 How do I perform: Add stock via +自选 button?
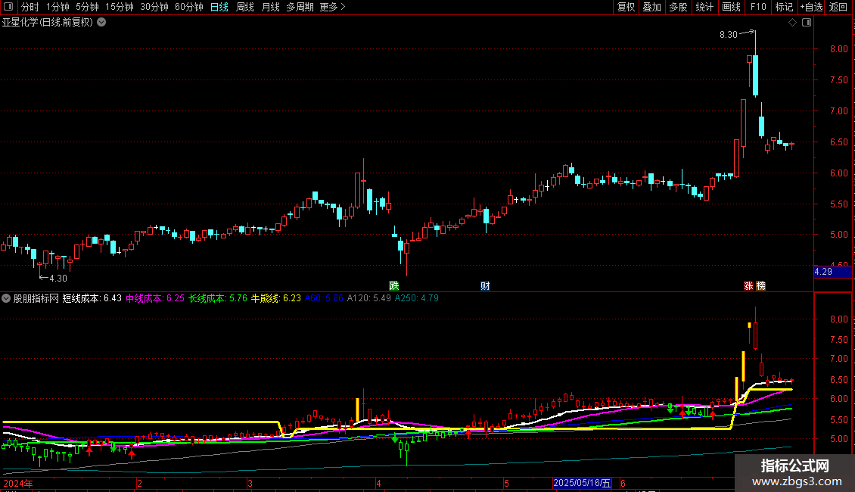click(x=811, y=7)
